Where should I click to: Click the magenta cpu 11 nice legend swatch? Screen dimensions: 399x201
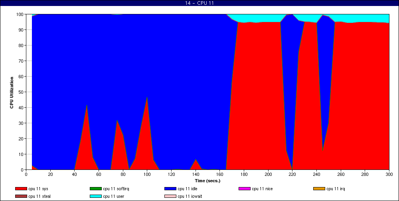point(245,189)
